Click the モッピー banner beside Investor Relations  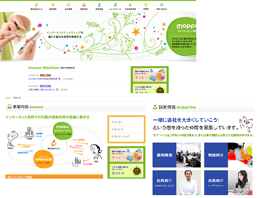[x=150, y=75]
